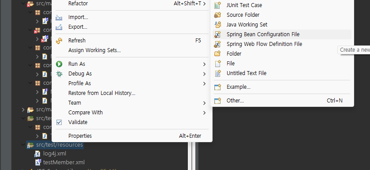Click the Refresh arrows icon
Viewport: 370px width, 170px height.
click(x=59, y=41)
